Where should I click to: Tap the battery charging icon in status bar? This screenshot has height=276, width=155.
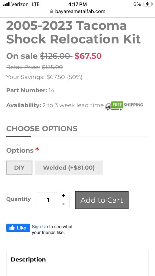[147, 4]
